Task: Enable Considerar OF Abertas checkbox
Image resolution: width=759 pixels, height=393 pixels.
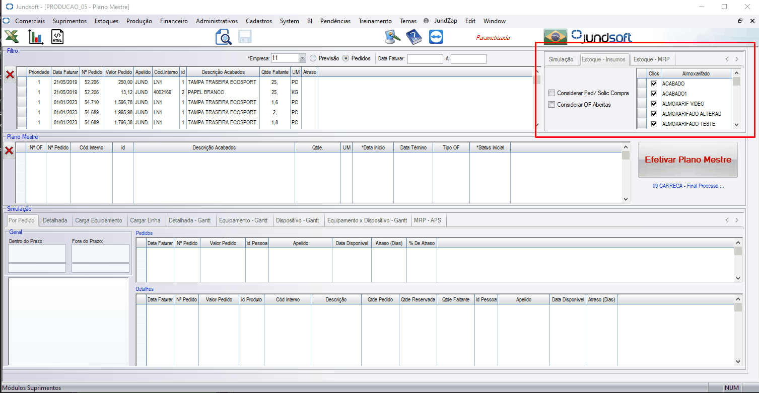Action: click(552, 105)
